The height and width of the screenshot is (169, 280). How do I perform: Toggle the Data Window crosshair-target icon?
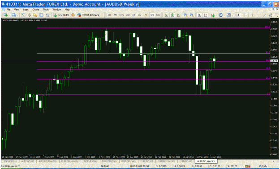click(x=29, y=15)
